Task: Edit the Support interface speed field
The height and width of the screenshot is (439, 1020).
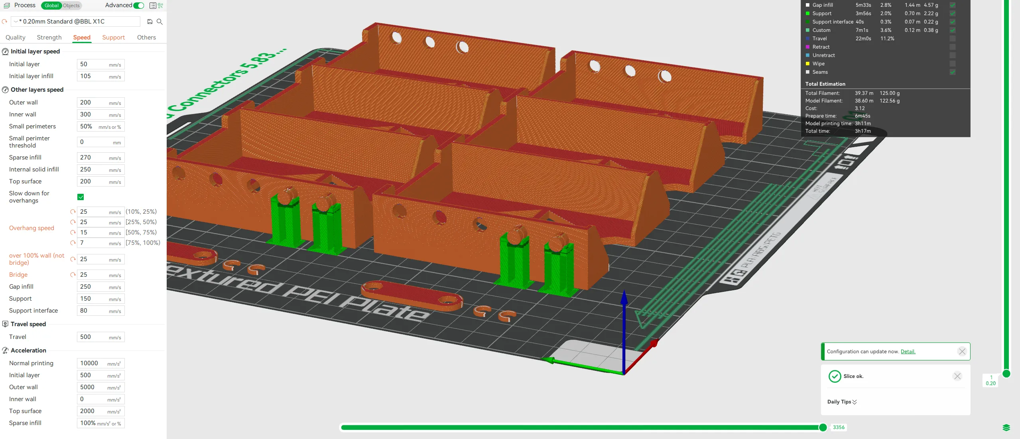Action: 100,311
